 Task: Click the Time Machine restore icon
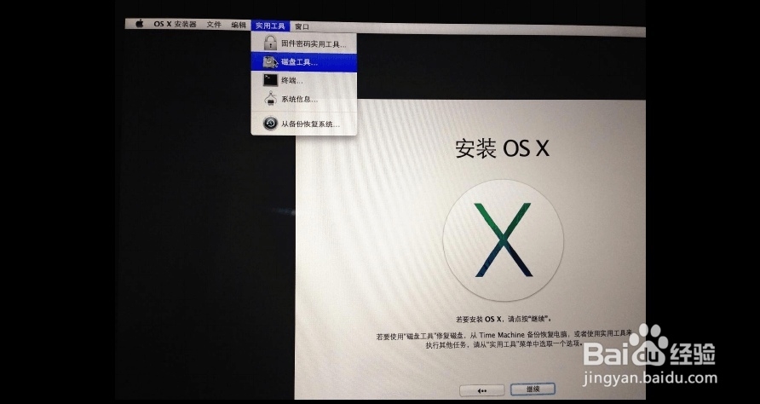point(270,124)
